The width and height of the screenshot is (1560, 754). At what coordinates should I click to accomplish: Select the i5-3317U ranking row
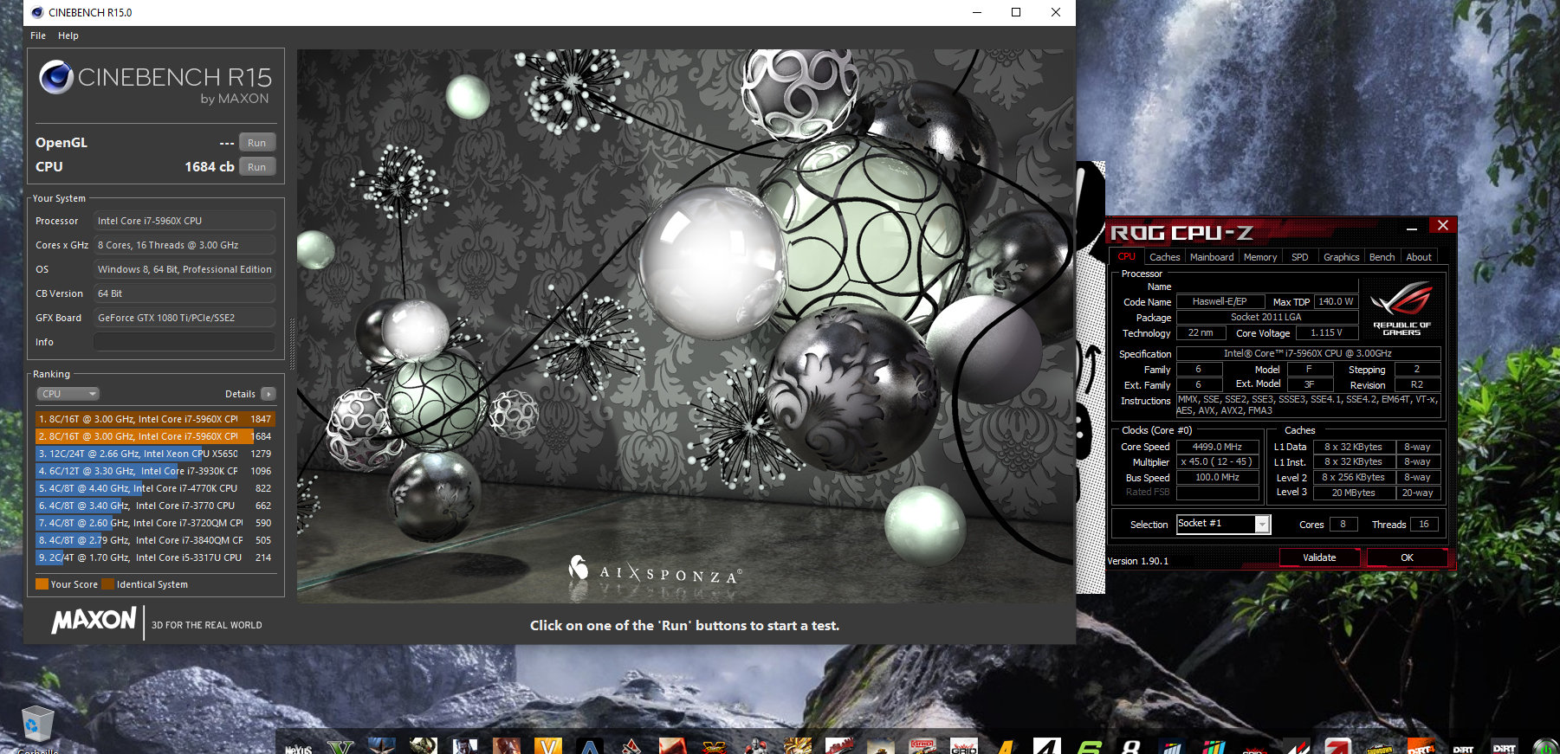[x=155, y=557]
